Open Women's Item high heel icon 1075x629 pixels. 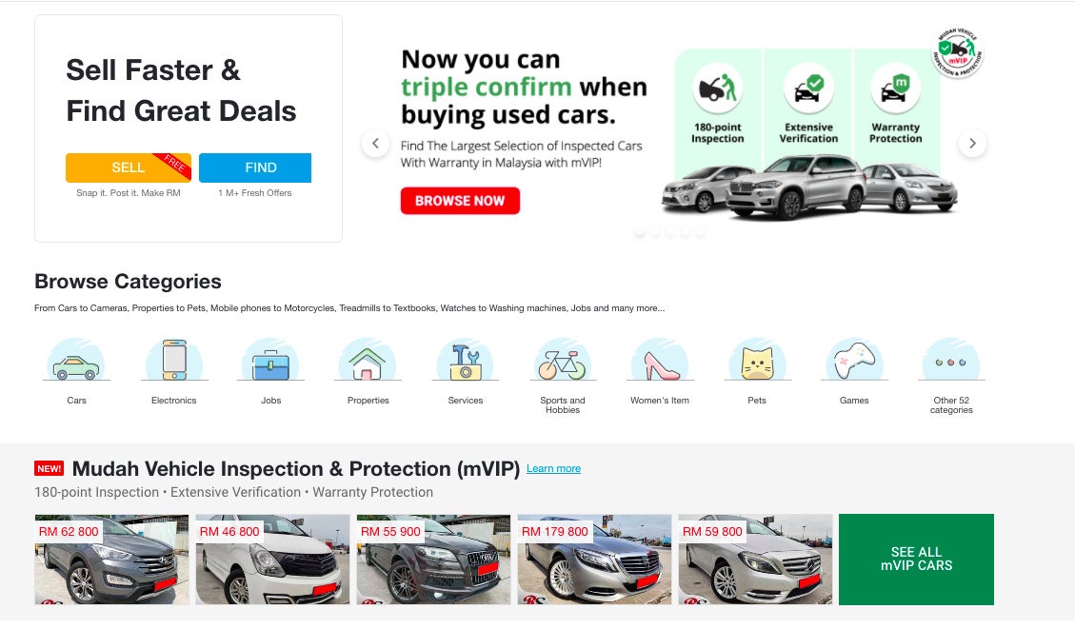660,361
